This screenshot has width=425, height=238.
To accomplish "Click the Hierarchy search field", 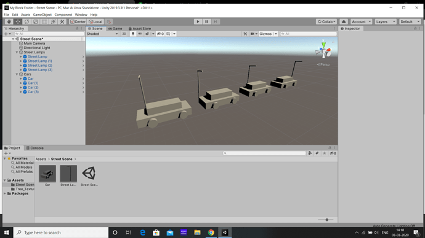I will [49, 34].
